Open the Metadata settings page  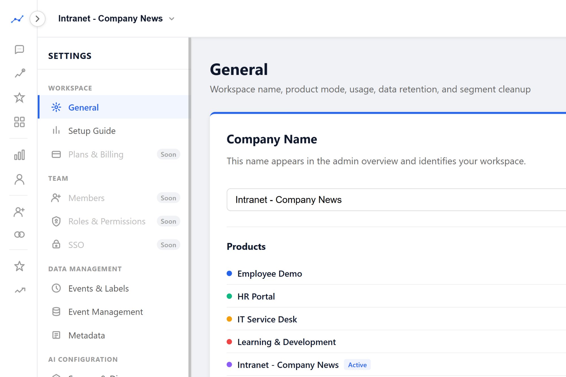[x=87, y=335]
